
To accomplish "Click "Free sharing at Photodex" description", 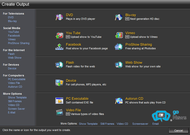I will tap(141, 49).
